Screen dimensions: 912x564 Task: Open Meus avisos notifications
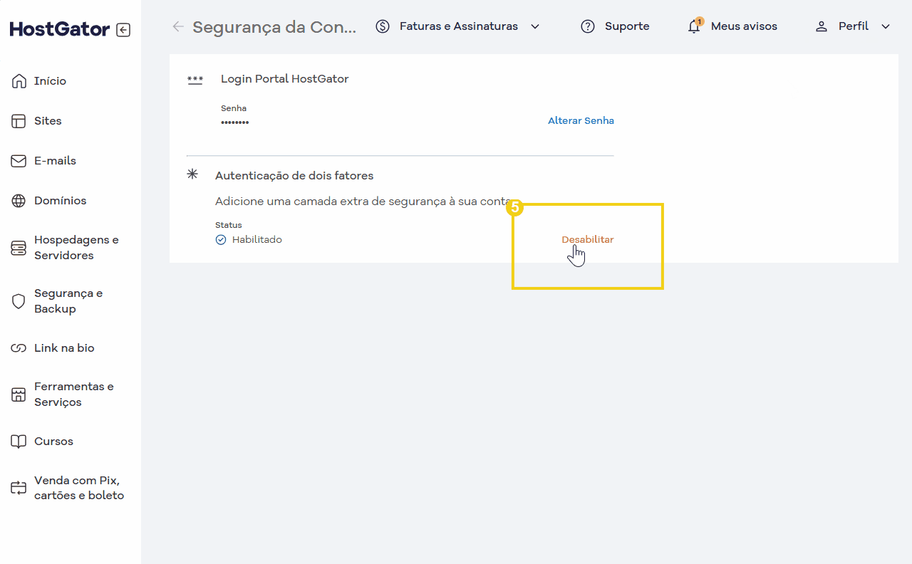(744, 26)
